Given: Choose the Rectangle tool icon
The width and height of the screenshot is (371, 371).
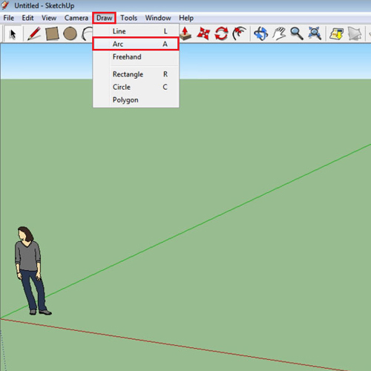Looking at the screenshot, I should click(x=52, y=33).
